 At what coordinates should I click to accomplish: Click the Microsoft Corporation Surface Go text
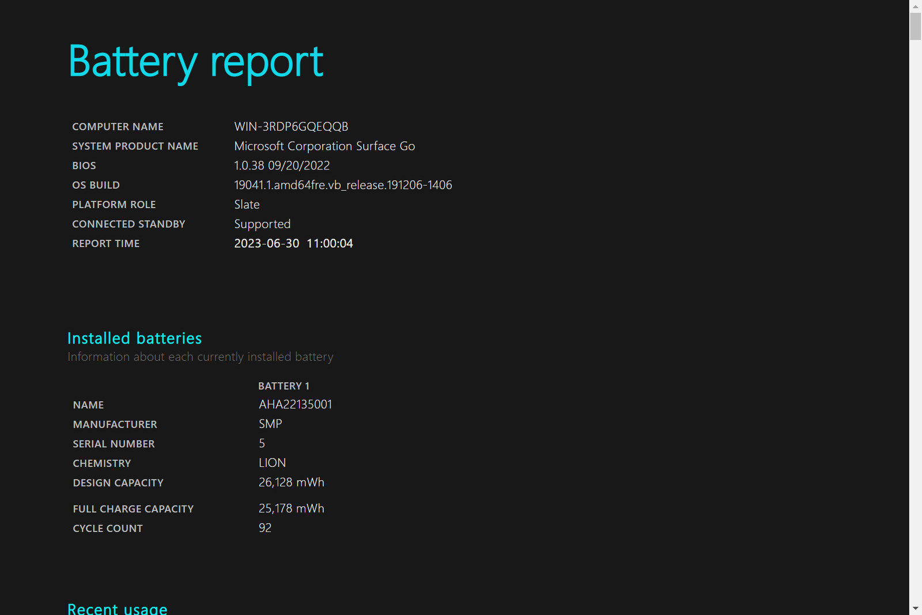click(x=324, y=146)
